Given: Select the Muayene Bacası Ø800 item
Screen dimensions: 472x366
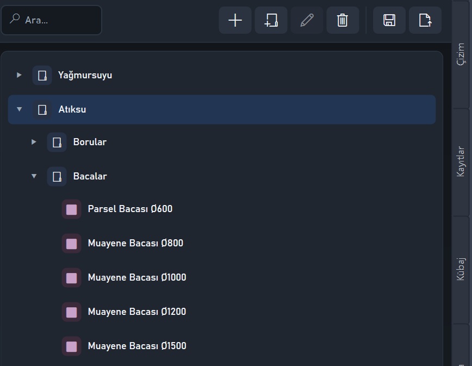Looking at the screenshot, I should [x=135, y=243].
